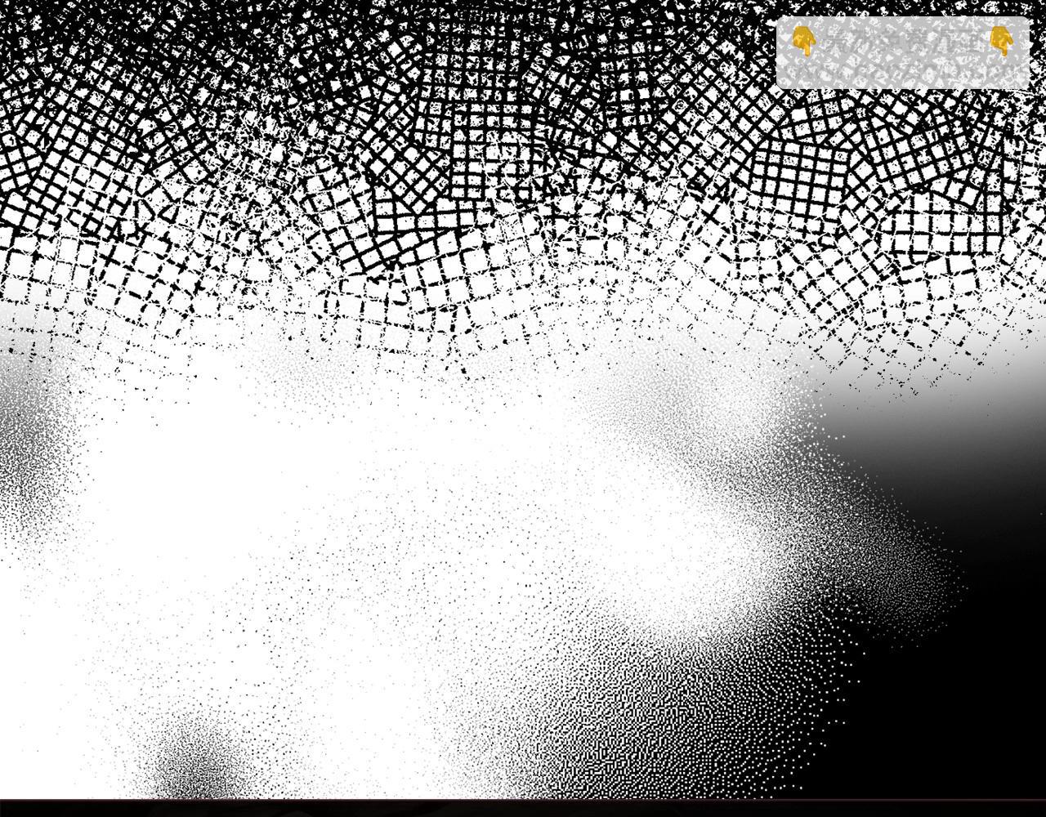The width and height of the screenshot is (1046, 817).
Task: Click the left yellow pointing-hand icon
Action: pos(803,40)
